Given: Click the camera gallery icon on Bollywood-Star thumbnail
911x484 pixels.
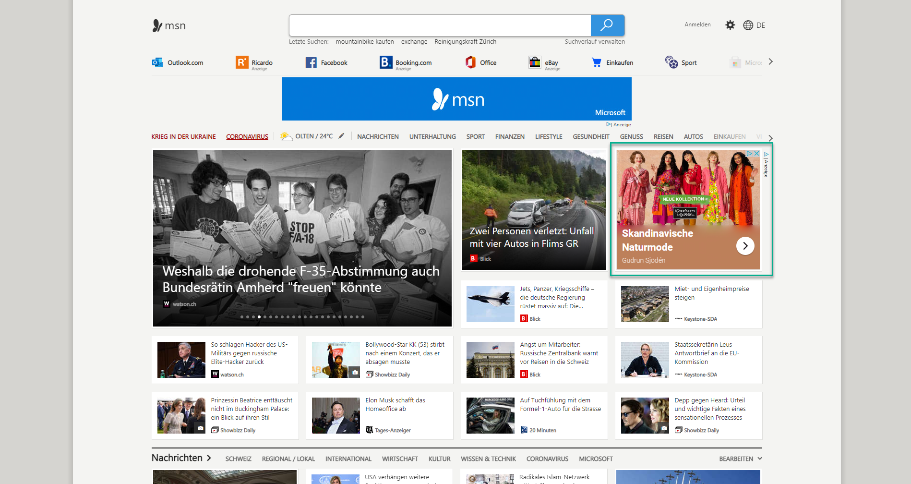Looking at the screenshot, I should (354, 372).
